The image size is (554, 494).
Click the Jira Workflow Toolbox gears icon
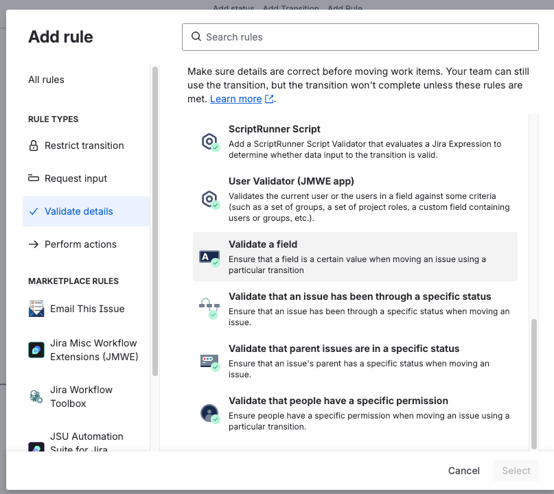pyautogui.click(x=36, y=396)
